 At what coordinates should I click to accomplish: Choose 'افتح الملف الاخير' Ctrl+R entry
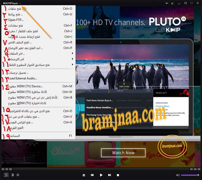pos(38,42)
